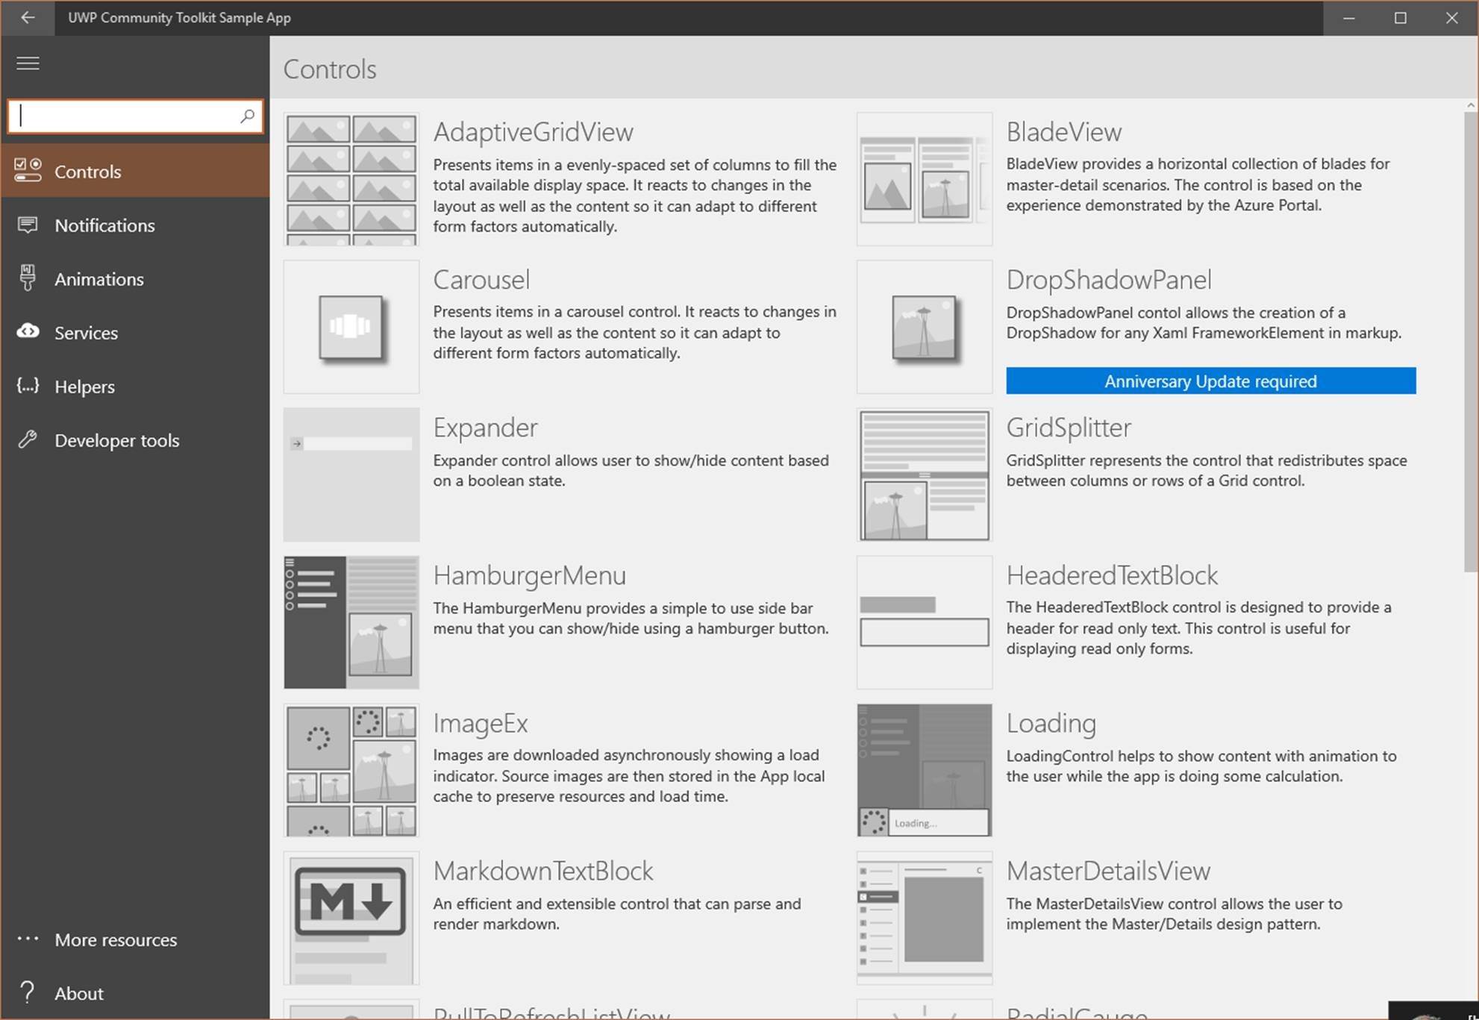Click the Controls sidebar icon
The width and height of the screenshot is (1479, 1020).
pos(28,171)
